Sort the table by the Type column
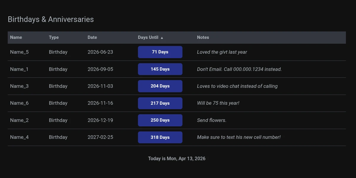Screen dimensions: 356x178 [x=54, y=37]
